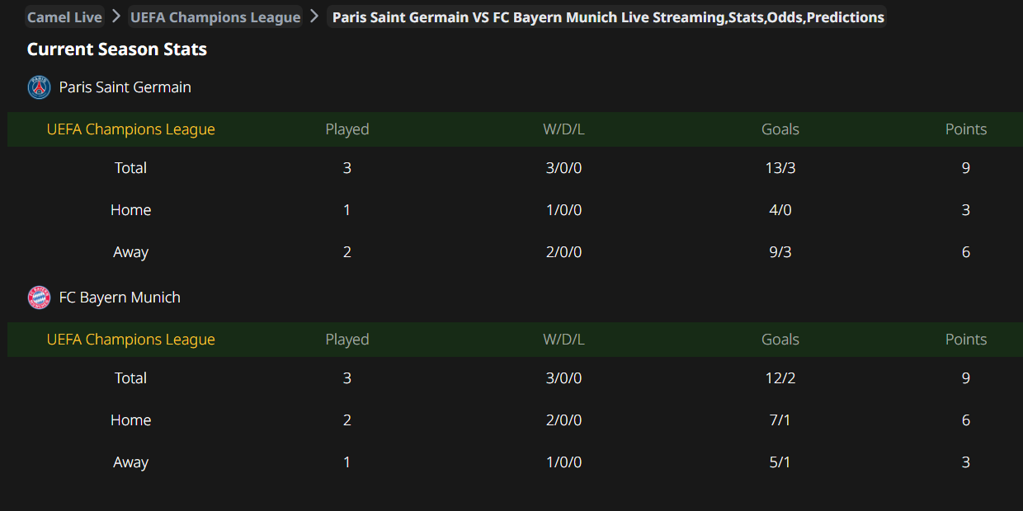Screen dimensions: 1023x511
Task: Click Bayern's total goals value 12/2
Action: click(780, 378)
